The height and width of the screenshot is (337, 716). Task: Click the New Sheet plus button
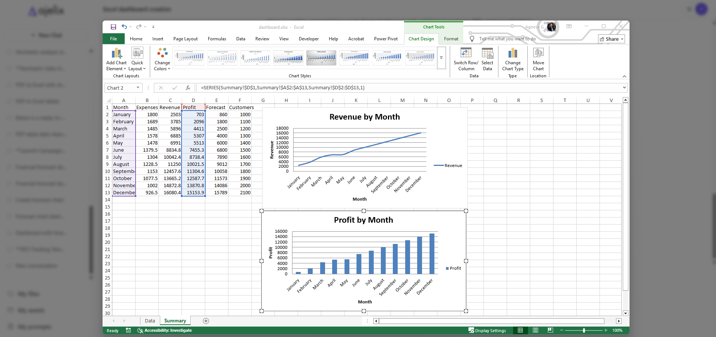point(205,321)
